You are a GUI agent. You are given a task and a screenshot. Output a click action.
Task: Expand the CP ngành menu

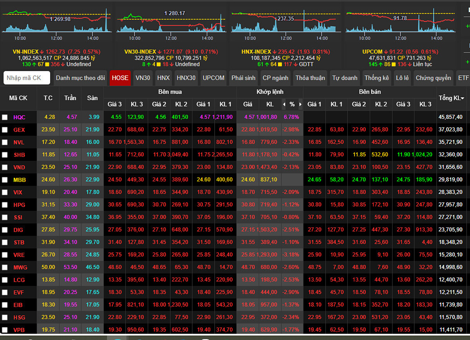[x=275, y=78]
